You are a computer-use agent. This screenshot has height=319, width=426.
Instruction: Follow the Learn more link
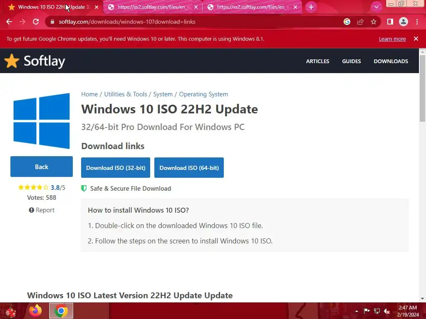click(x=392, y=39)
